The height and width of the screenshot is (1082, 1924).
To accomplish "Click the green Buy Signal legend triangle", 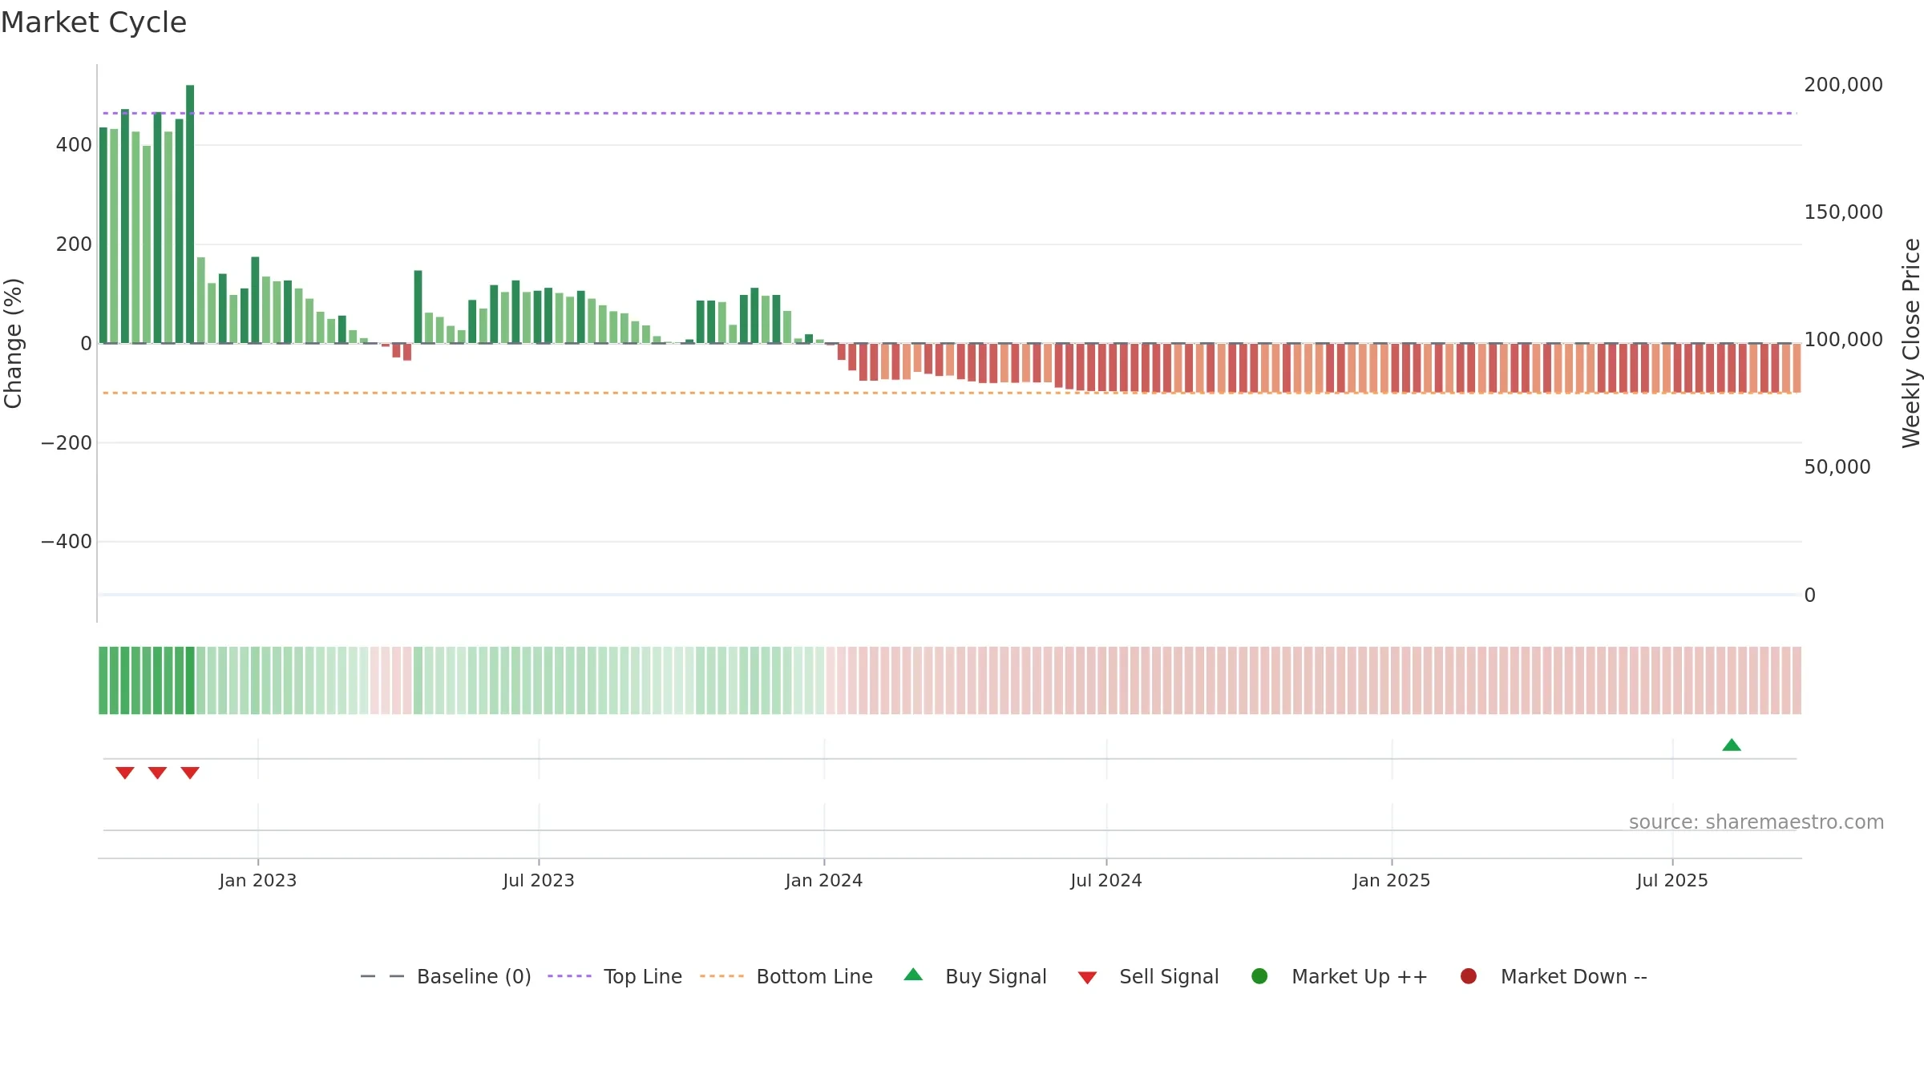I will coord(913,975).
